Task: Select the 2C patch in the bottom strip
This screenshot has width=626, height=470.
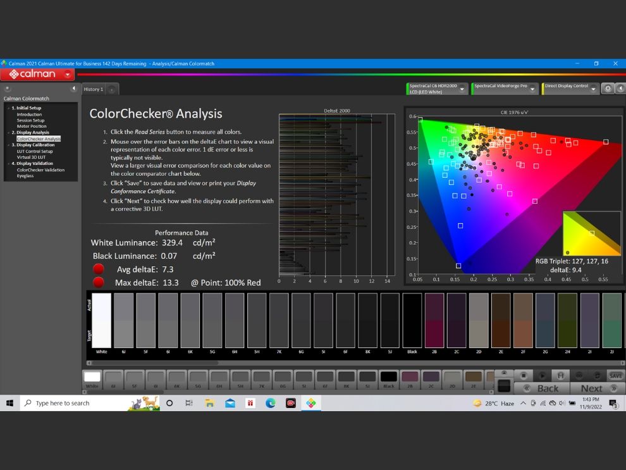Action: point(431,380)
